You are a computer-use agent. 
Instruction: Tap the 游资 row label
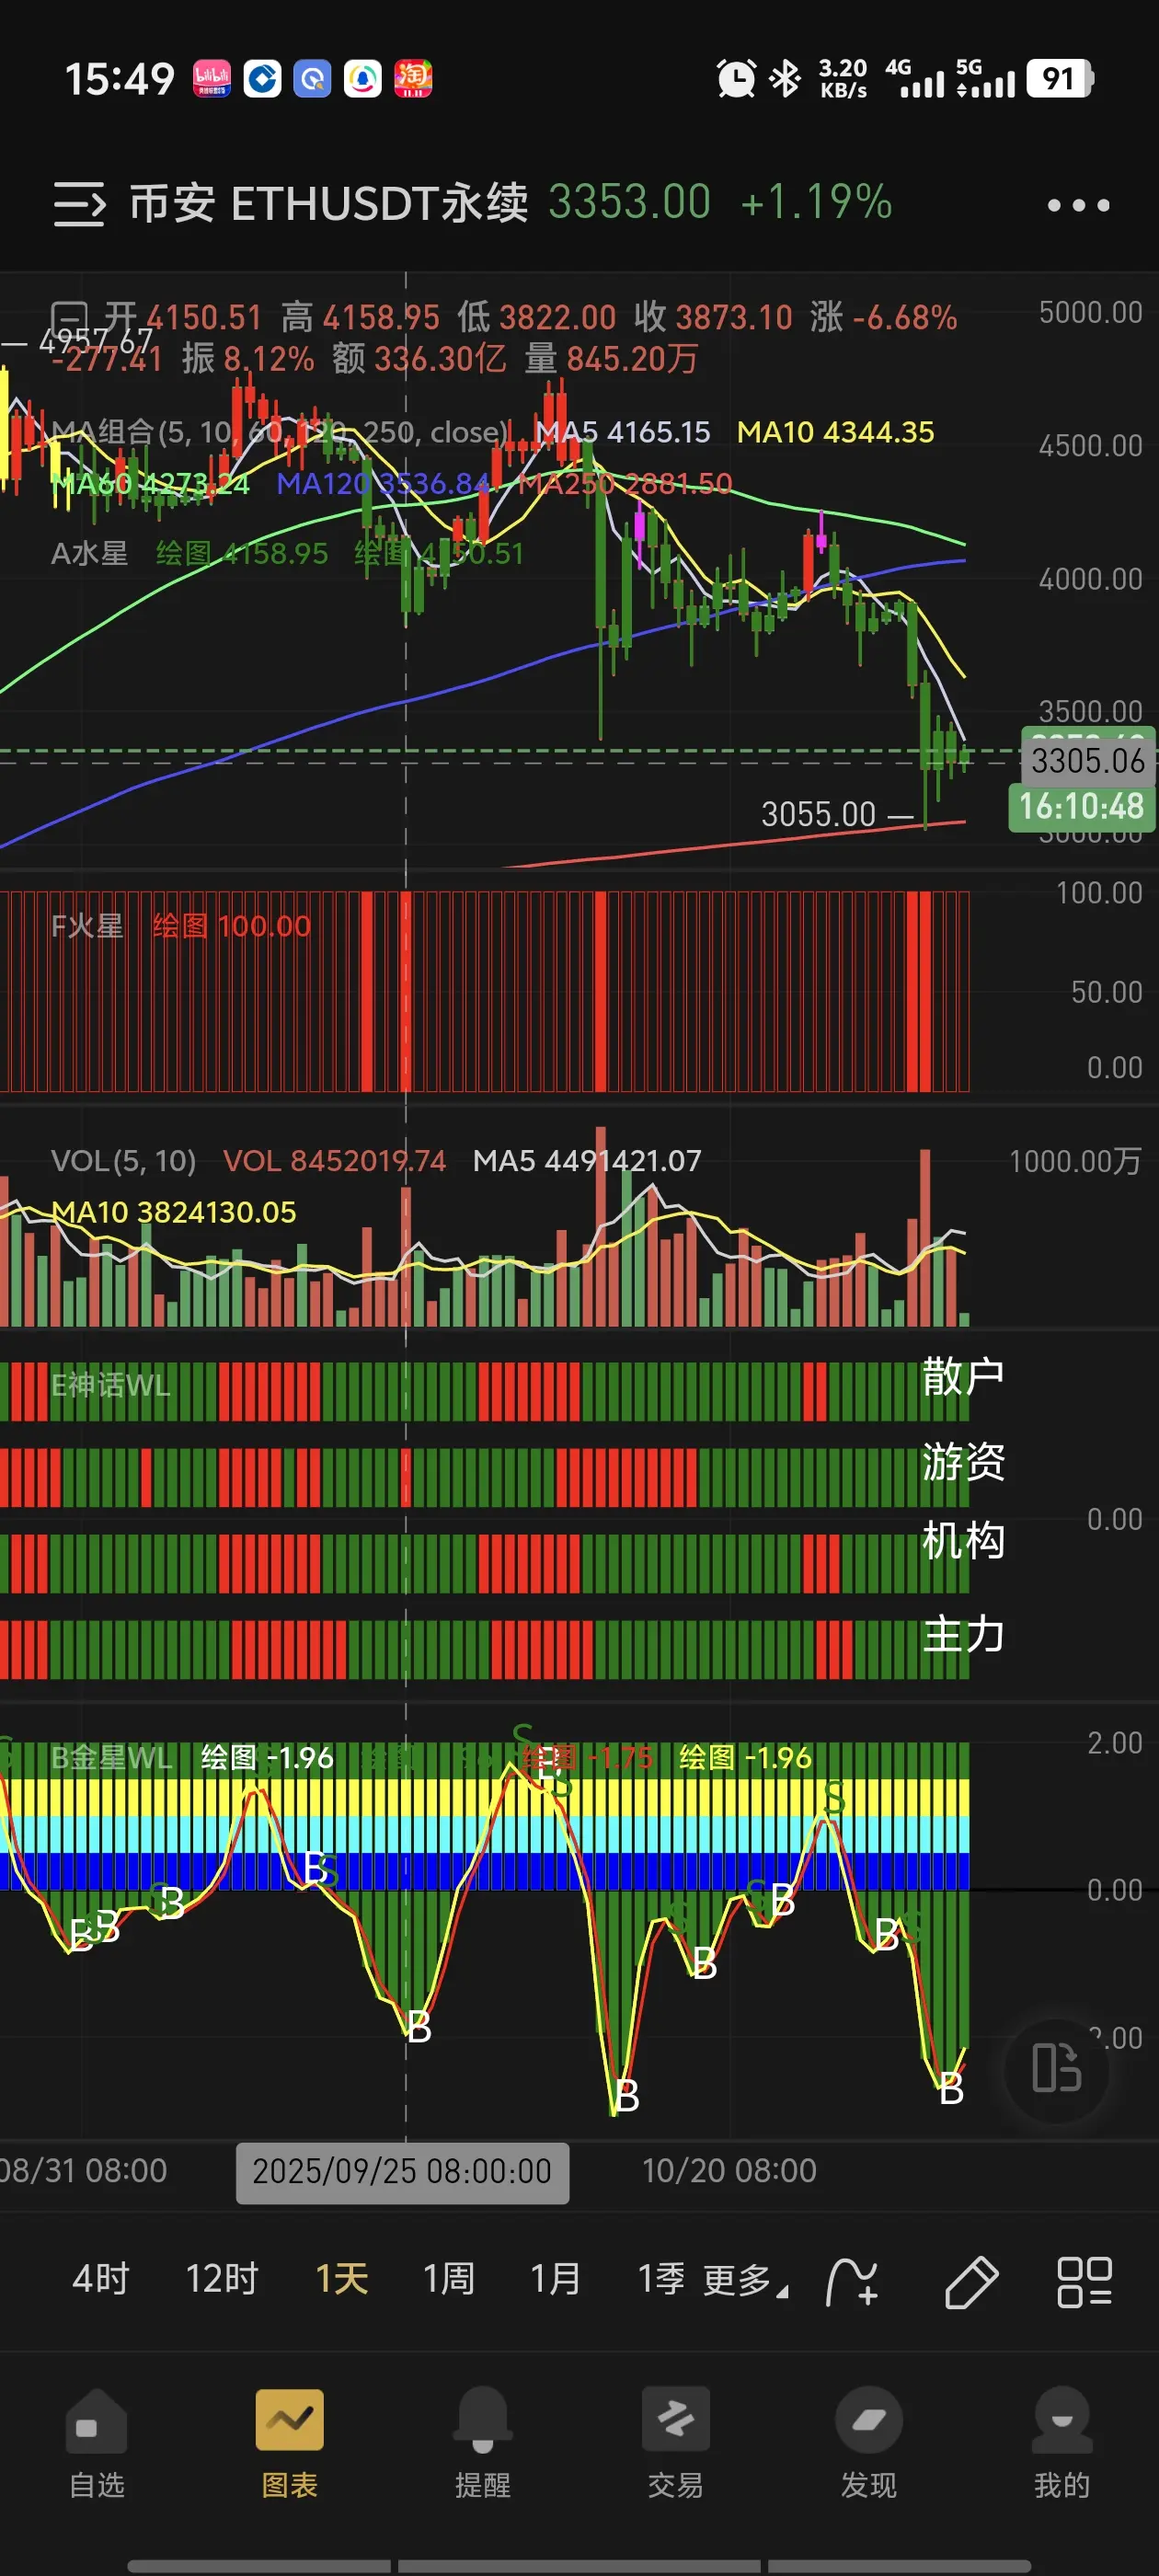(x=963, y=1461)
